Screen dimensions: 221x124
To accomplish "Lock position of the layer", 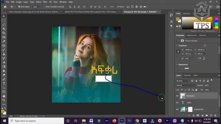I will tap(189, 90).
